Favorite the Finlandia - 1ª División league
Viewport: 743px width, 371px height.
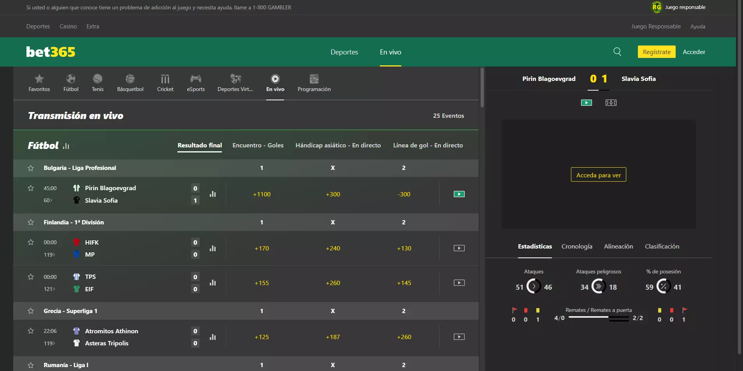pyautogui.click(x=31, y=222)
